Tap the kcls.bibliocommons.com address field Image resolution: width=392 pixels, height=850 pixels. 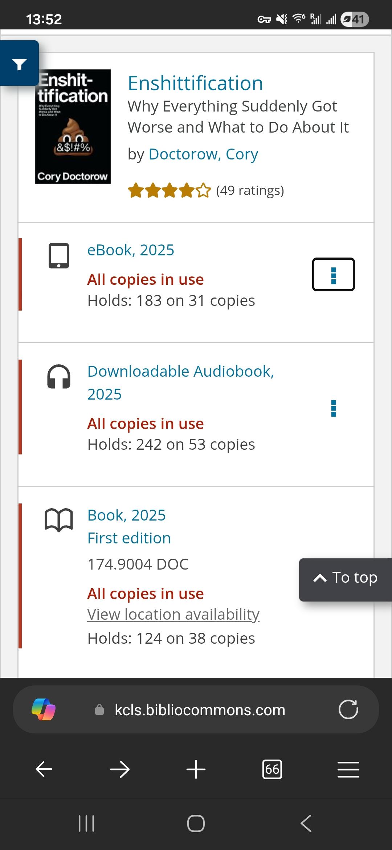pyautogui.click(x=200, y=710)
